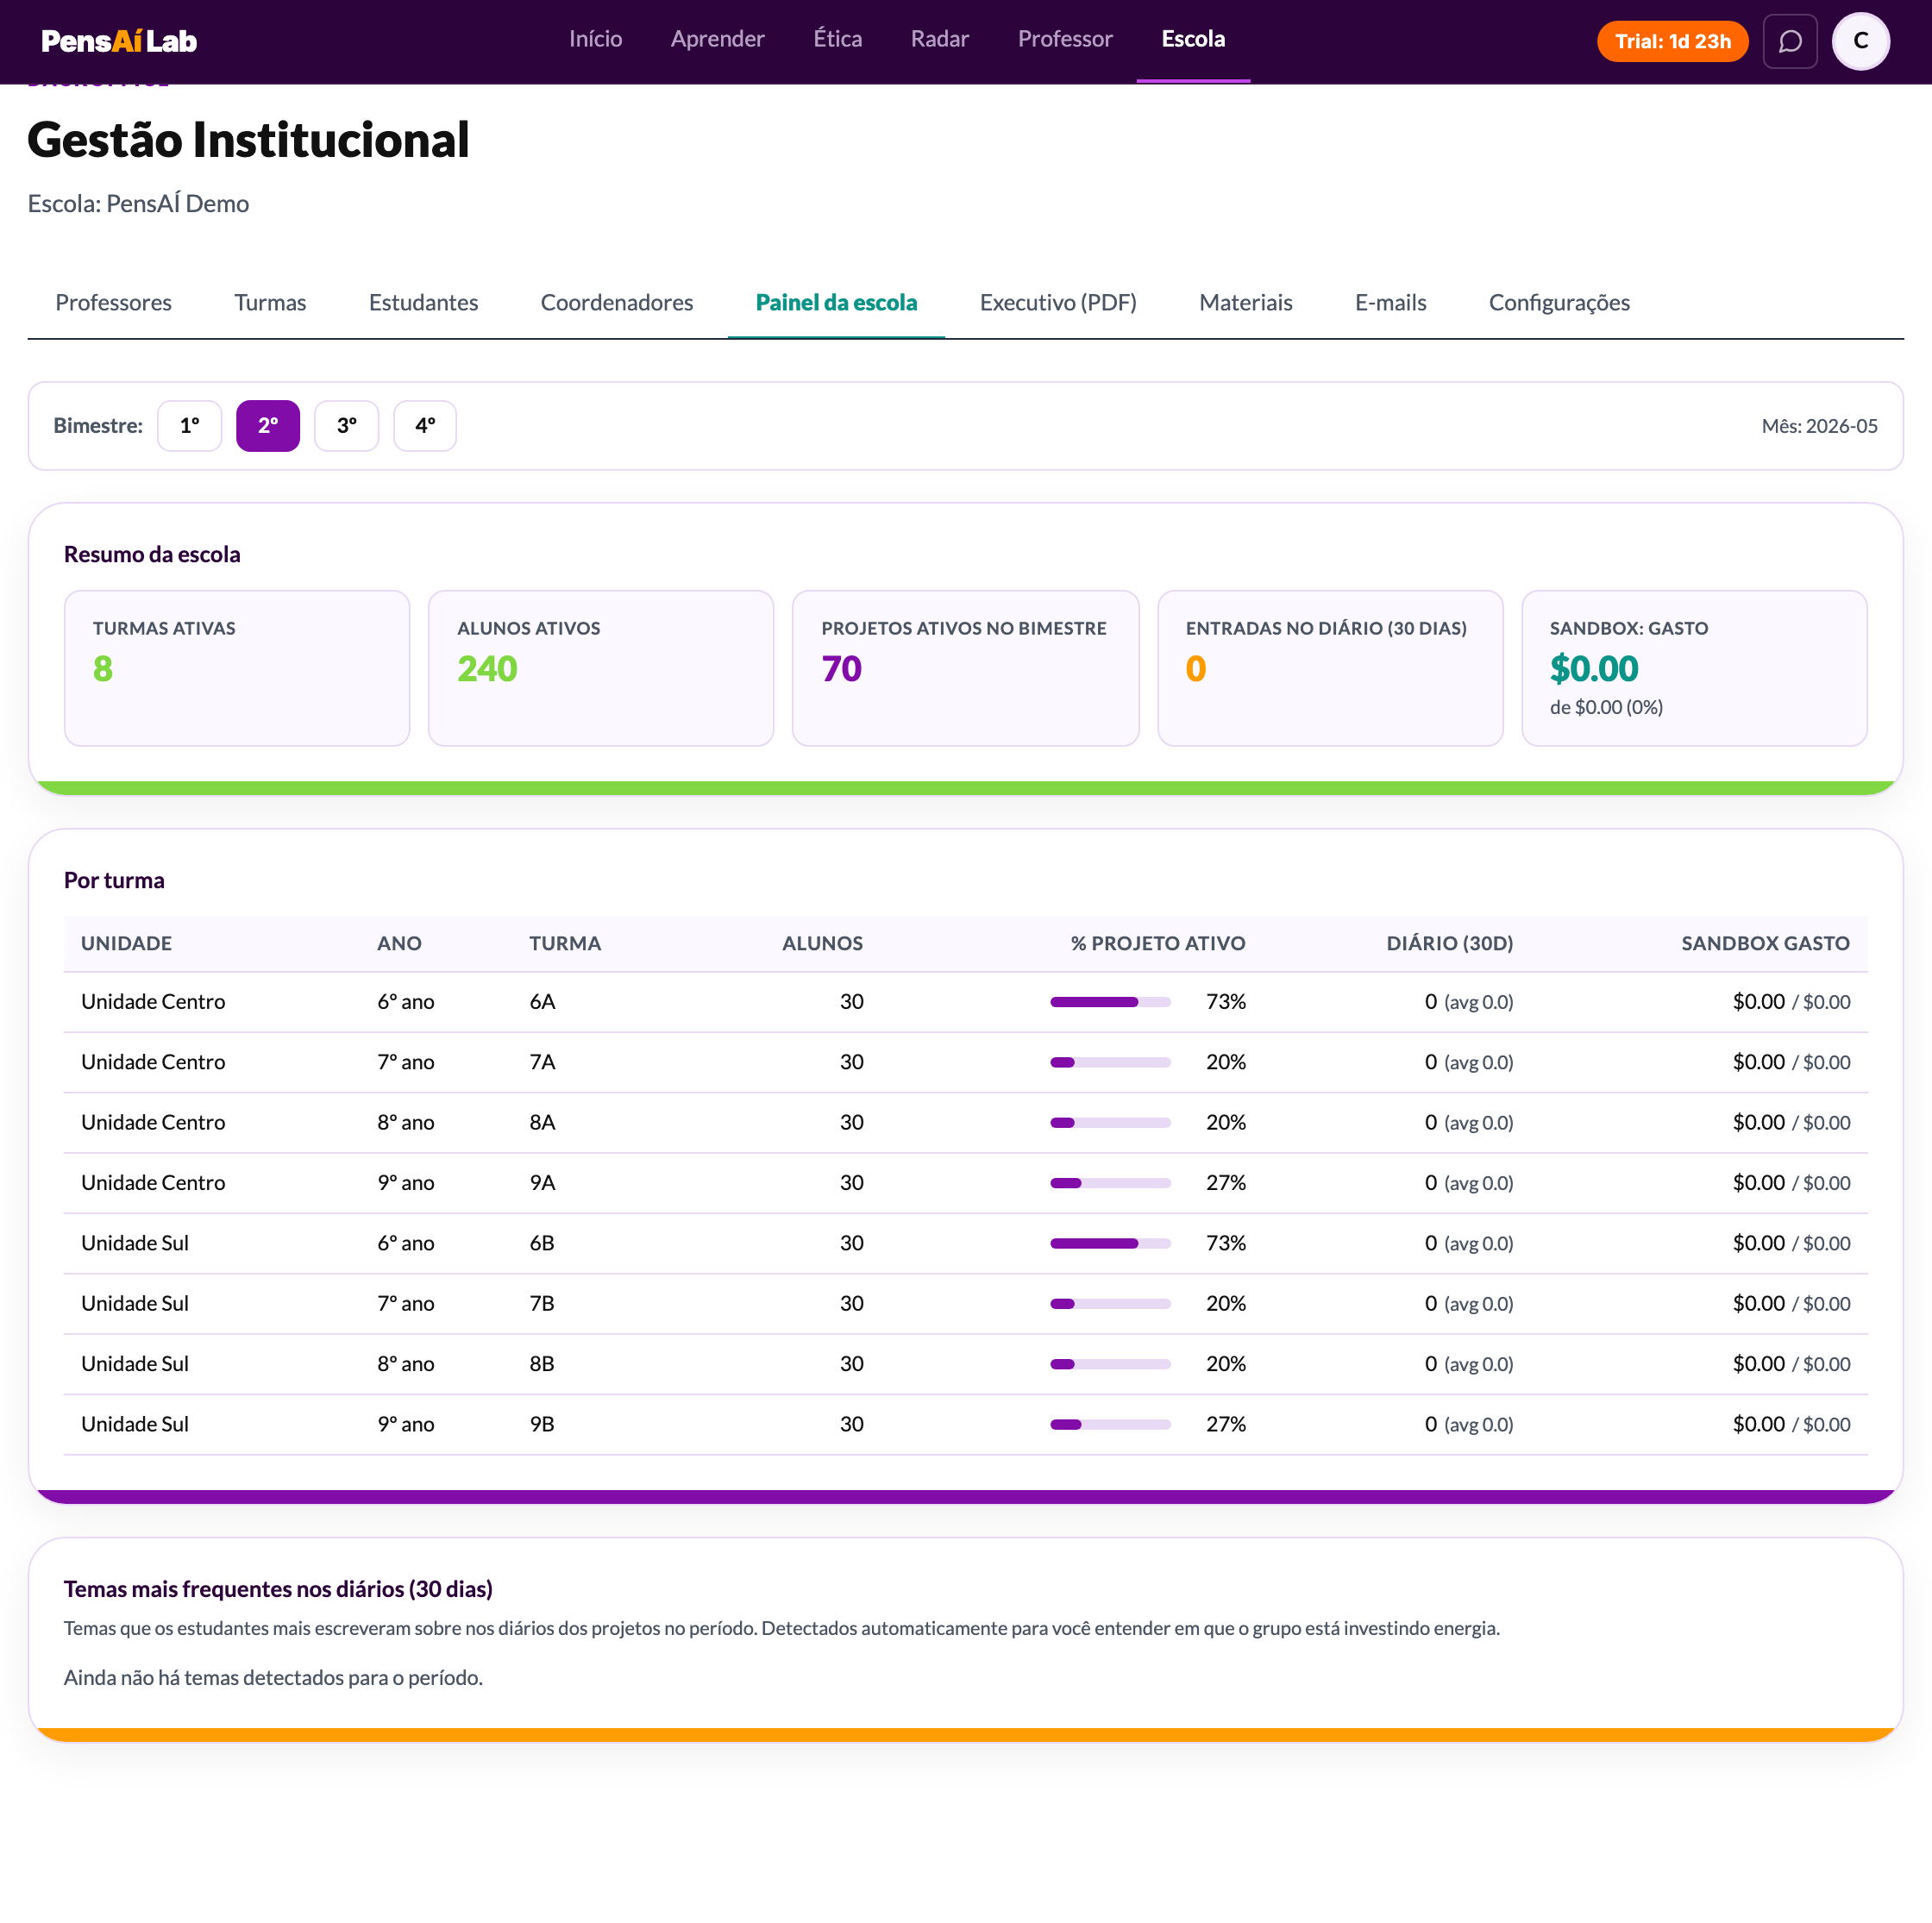Click the Trial: 1d 23h badge
Viewport: 1932px width, 1923px height.
click(1672, 41)
